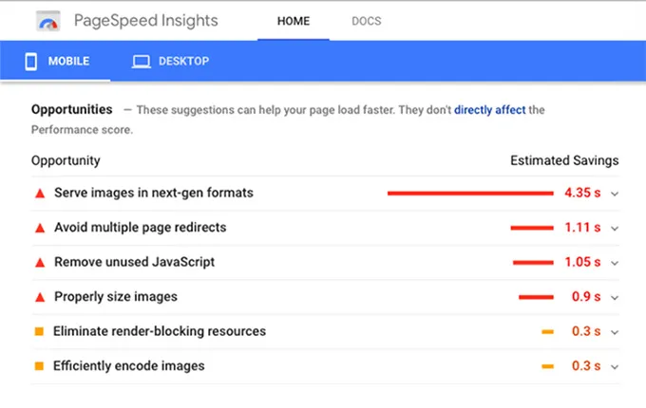
Task: Click red warning triangle beside next-gen formats
Action: tap(40, 193)
